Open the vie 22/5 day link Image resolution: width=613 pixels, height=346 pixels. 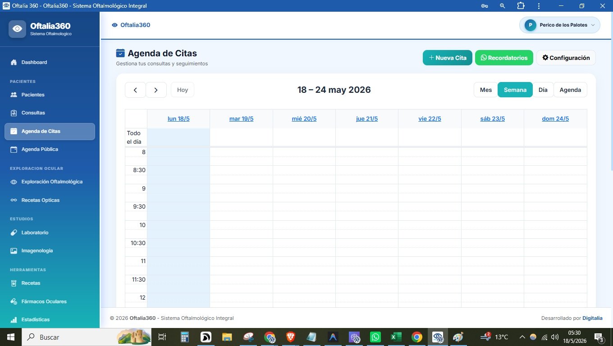pos(430,119)
